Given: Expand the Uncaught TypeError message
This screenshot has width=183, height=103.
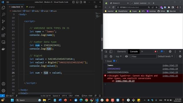Looking at the screenshot, I should [108, 76].
